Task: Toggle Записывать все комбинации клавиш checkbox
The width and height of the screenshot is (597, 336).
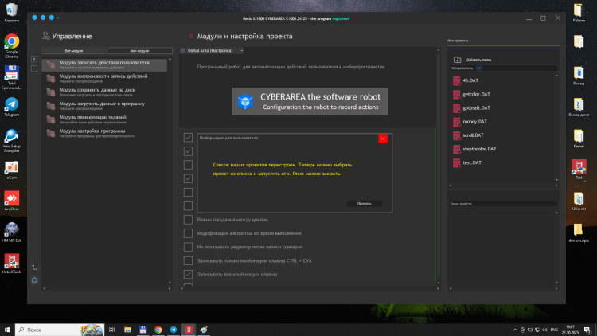Action: coord(188,275)
